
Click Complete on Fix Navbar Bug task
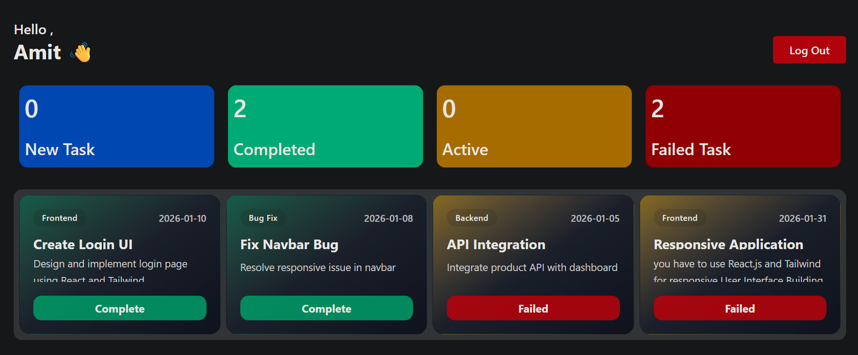pos(326,308)
